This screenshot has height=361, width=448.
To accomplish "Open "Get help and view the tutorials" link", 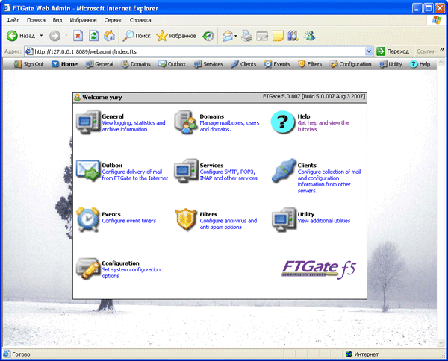I will (323, 126).
